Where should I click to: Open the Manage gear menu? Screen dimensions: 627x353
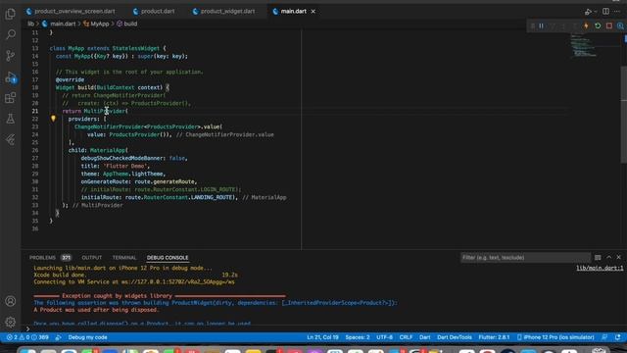pos(11,322)
